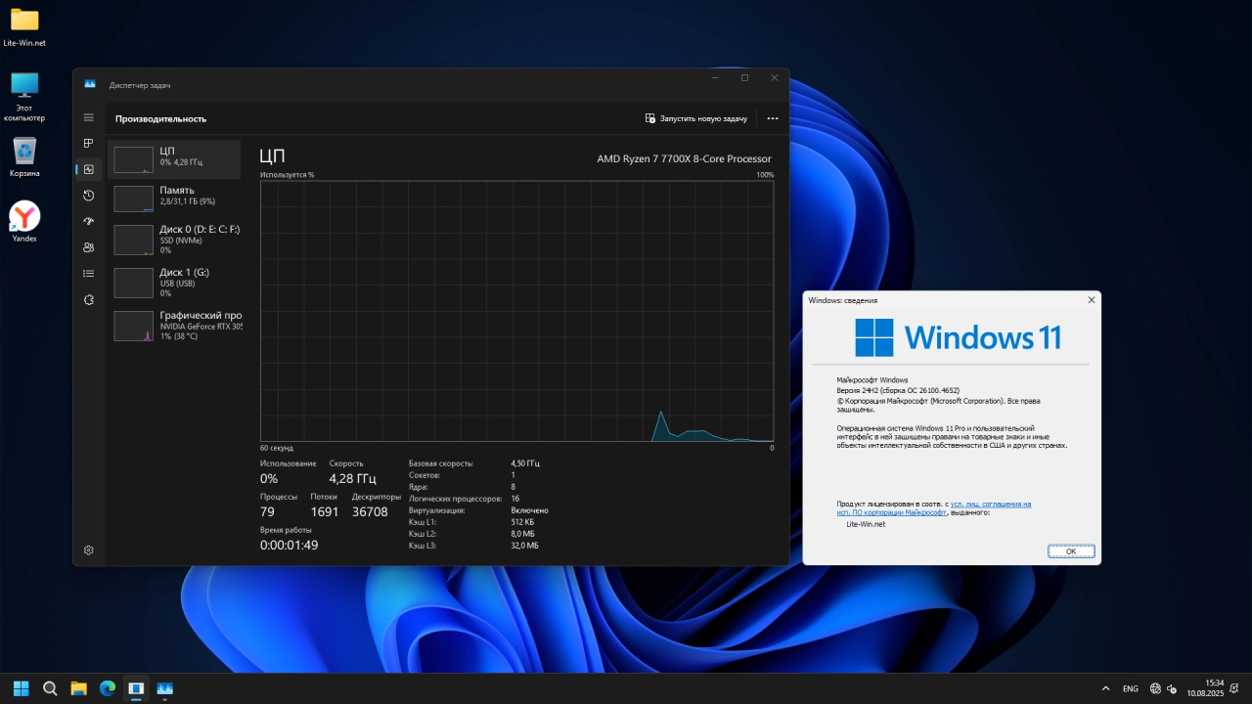This screenshot has height=704, width=1252.
Task: Open the clock showing 15:34 10.08.2025
Action: 1205,688
